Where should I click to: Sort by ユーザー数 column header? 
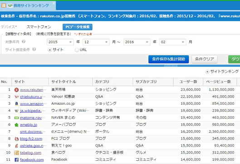(188, 82)
